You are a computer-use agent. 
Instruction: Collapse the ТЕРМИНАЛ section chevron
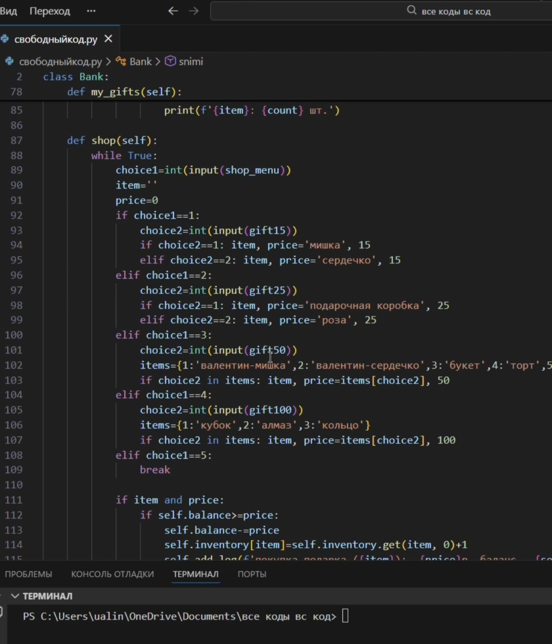[x=15, y=596]
